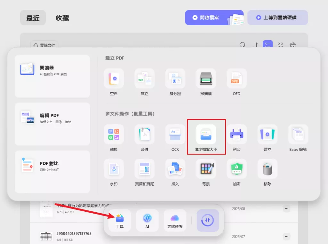Switch to grid view layout
The image size is (328, 244).
280,45
